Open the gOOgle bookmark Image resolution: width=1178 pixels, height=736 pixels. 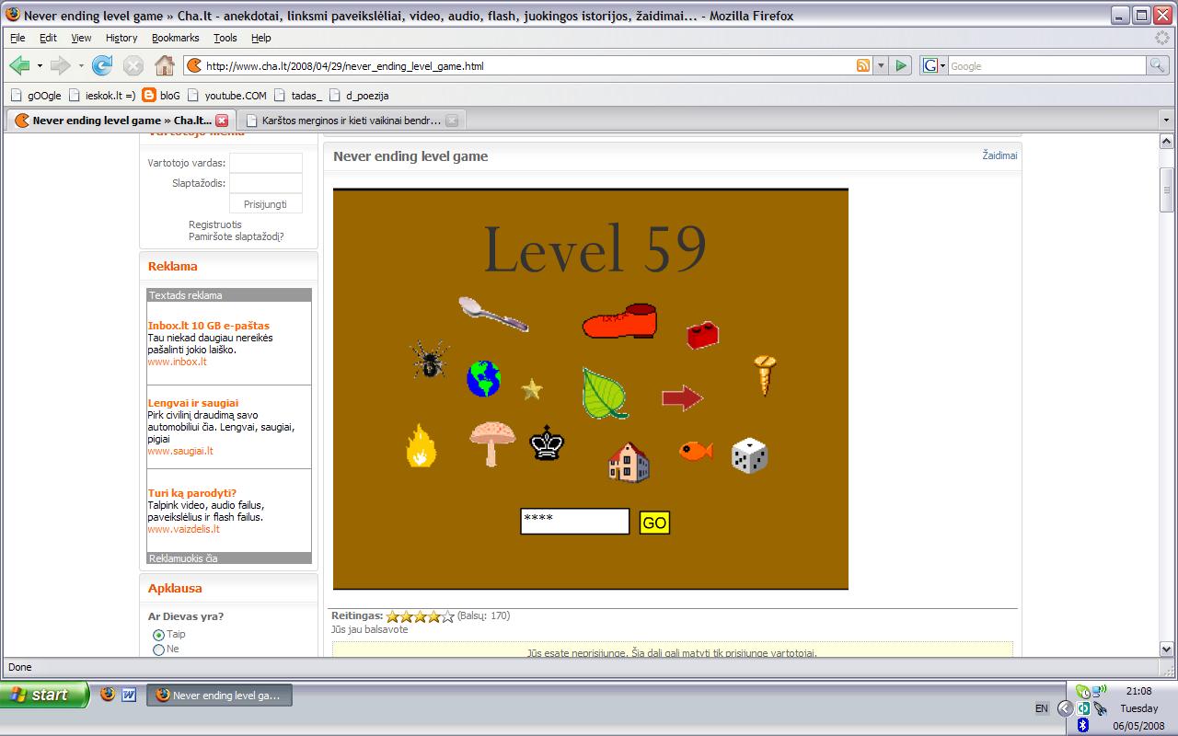tap(36, 95)
